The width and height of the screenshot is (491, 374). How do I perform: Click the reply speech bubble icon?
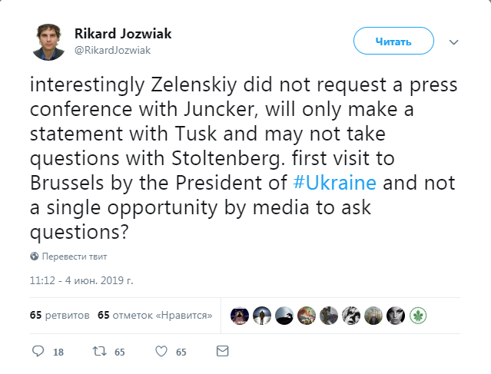coord(39,352)
